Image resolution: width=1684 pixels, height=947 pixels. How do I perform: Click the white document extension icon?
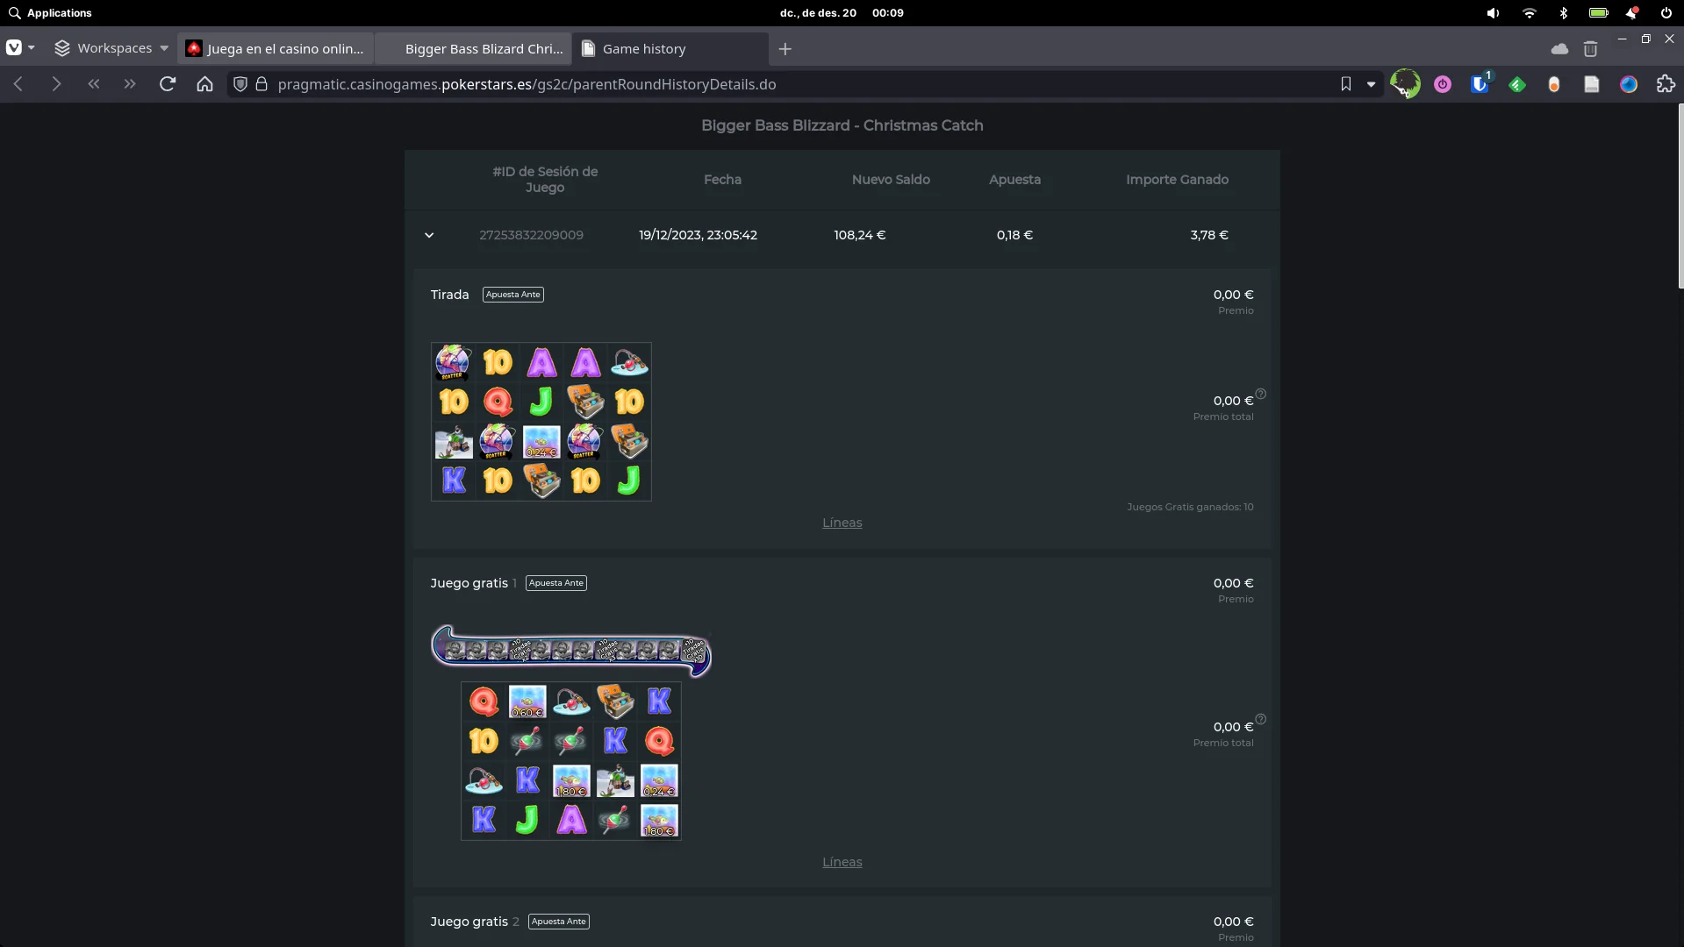coord(1592,84)
